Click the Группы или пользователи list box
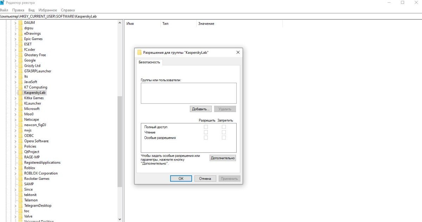This screenshot has width=422, height=222. pos(188,93)
